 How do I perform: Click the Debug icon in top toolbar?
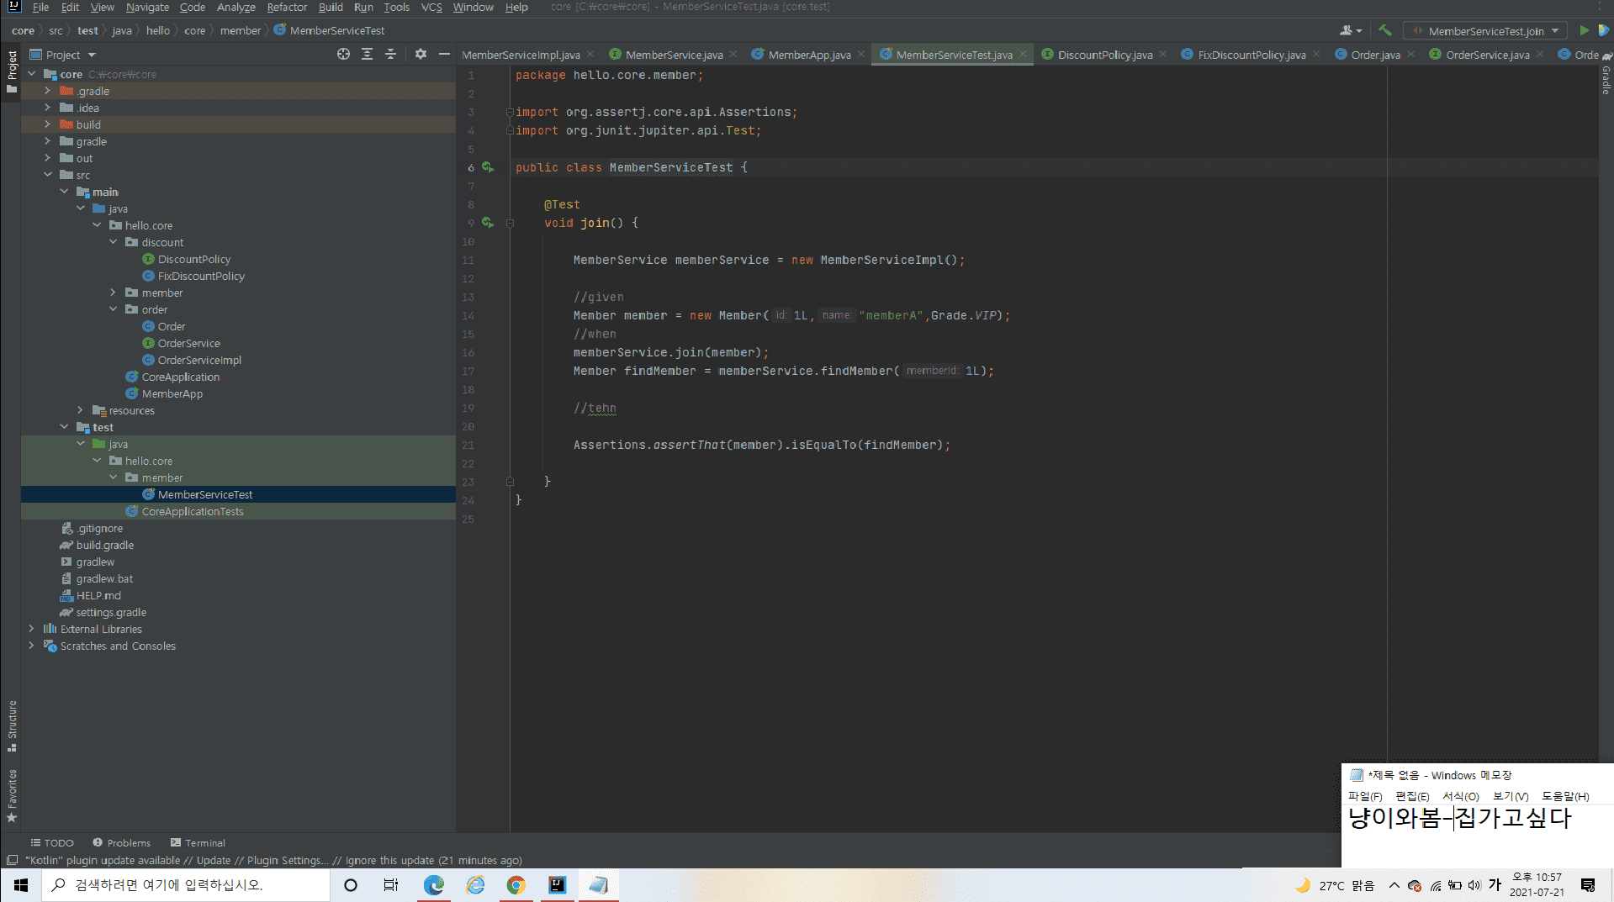click(x=1604, y=30)
